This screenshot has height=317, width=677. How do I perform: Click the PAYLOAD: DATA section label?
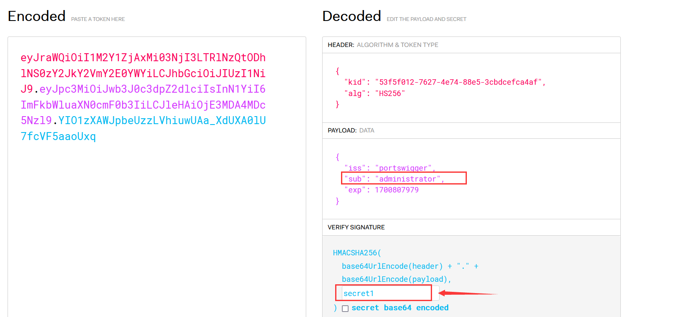pos(351,130)
